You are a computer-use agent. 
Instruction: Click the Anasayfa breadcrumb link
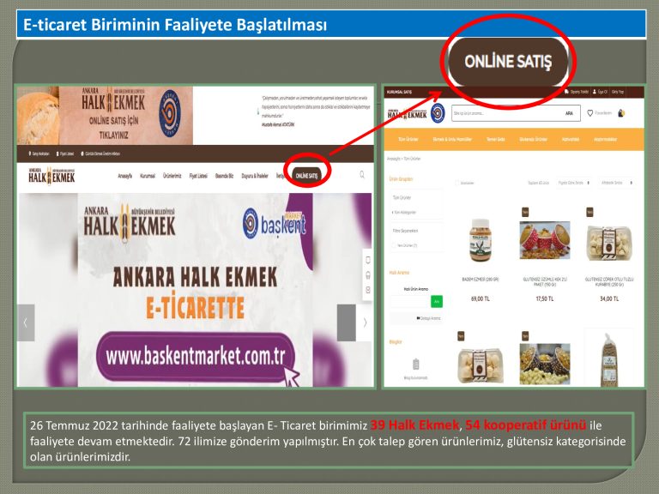(x=393, y=159)
